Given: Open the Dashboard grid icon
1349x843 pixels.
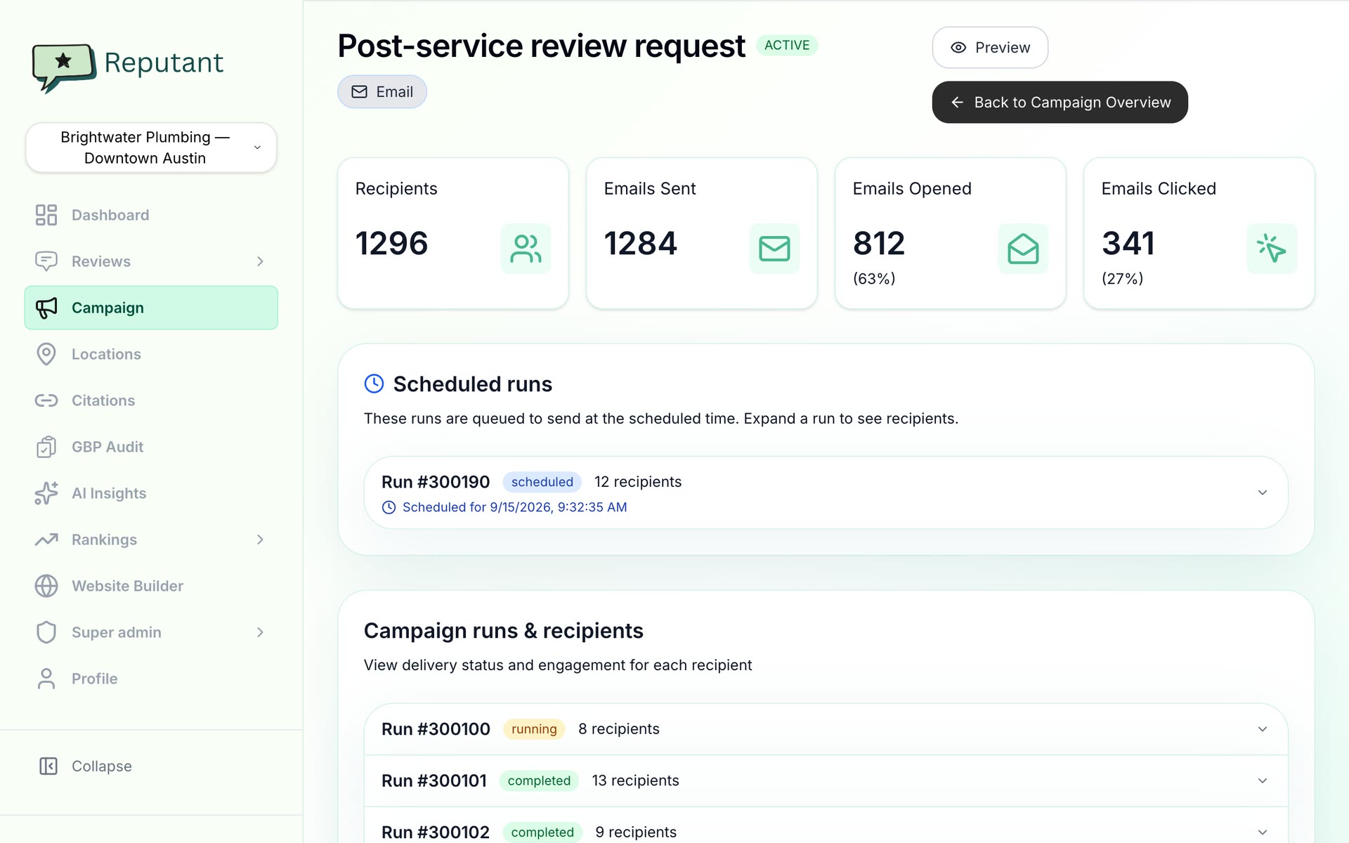Looking at the screenshot, I should (46, 215).
